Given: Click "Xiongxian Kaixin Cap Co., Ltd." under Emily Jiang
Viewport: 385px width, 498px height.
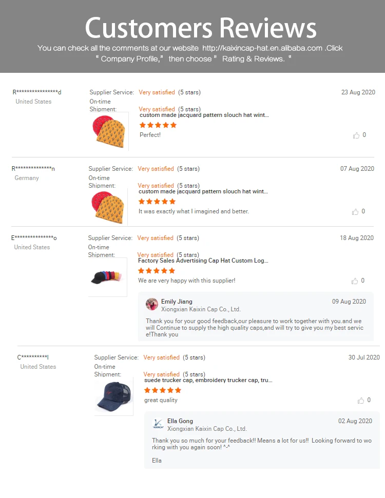Looking at the screenshot, I should tap(201, 309).
